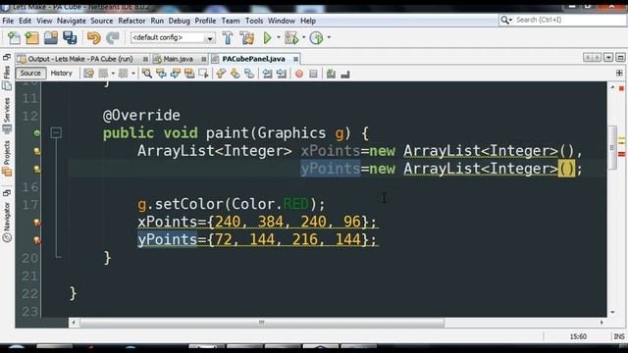Toggle the History view button
The image size is (628, 353).
pos(61,74)
